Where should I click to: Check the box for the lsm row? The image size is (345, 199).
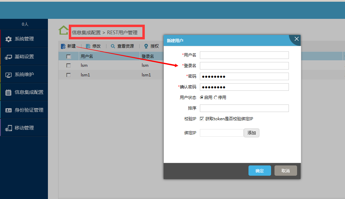[x=68, y=65]
